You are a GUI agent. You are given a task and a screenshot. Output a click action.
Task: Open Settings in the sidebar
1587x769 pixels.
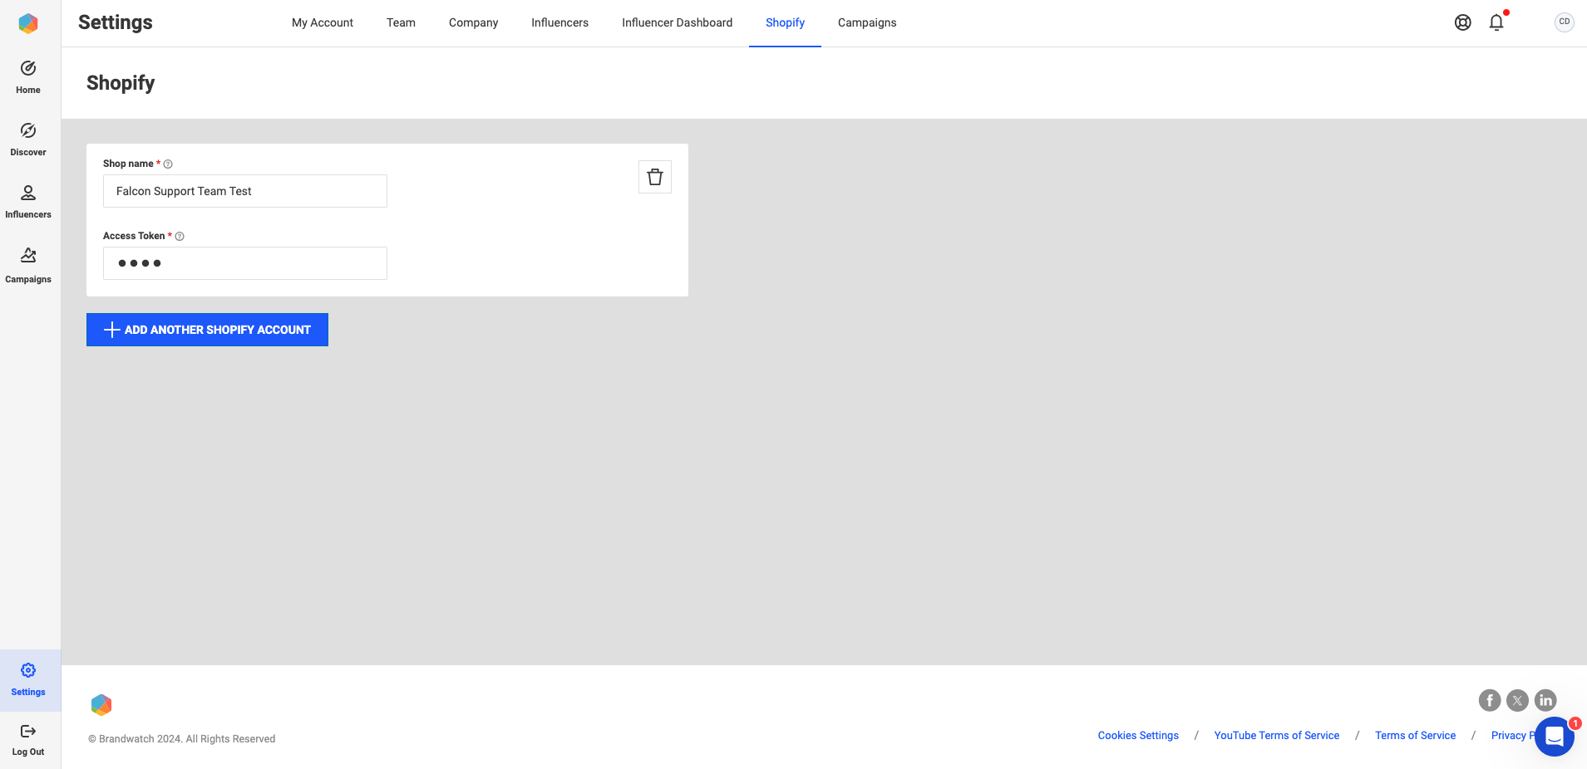(28, 680)
